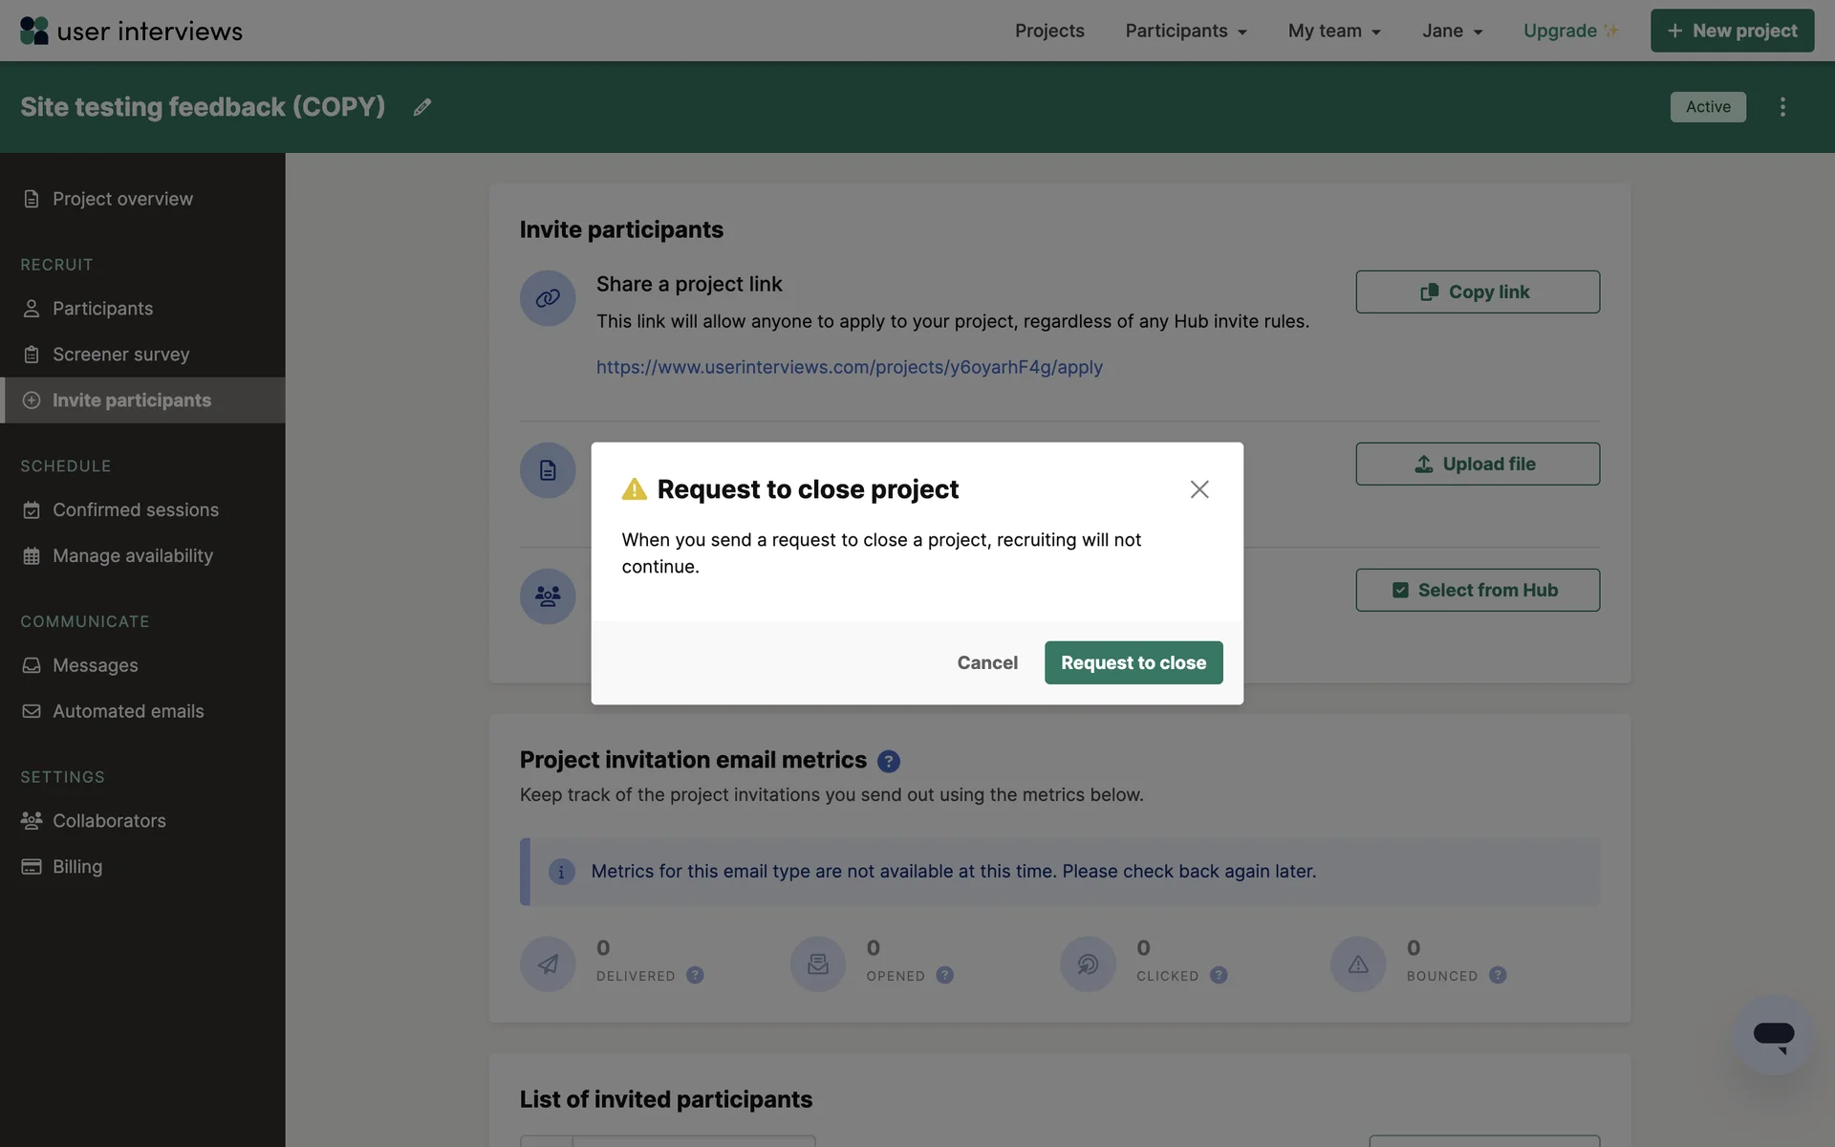Viewport: 1835px width, 1147px height.
Task: Click the blue help icon next to email metrics heading
Action: click(888, 761)
